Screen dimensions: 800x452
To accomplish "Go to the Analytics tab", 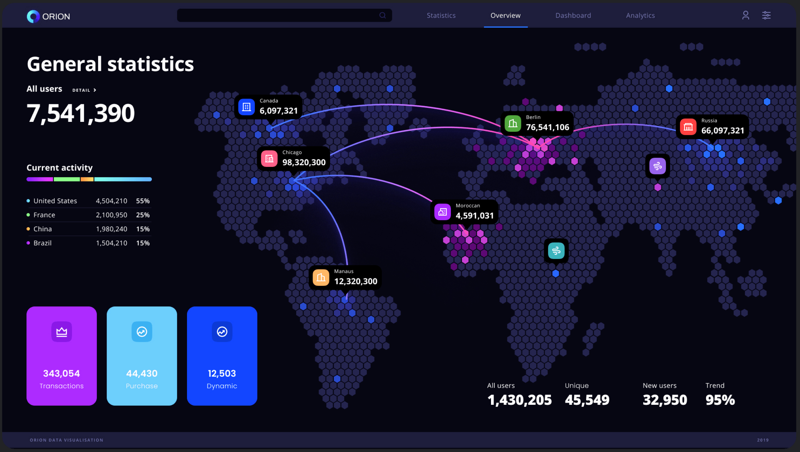I will (640, 15).
